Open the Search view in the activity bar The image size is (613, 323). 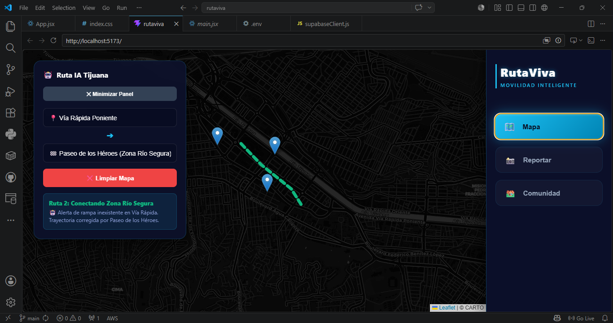(x=10, y=48)
